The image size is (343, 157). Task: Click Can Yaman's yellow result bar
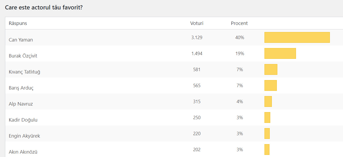(297, 37)
